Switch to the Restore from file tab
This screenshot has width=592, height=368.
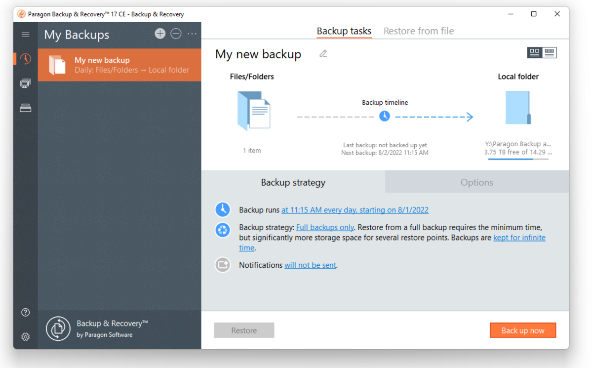(419, 31)
